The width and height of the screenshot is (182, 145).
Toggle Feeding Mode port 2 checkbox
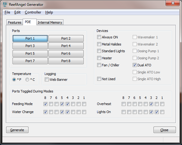(x=78, y=104)
